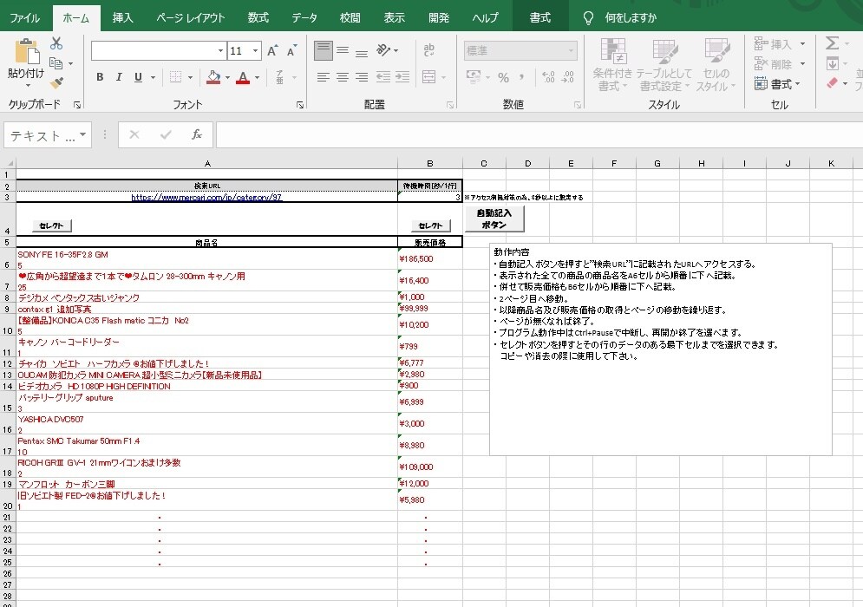Open the ファイル tab

(25, 17)
